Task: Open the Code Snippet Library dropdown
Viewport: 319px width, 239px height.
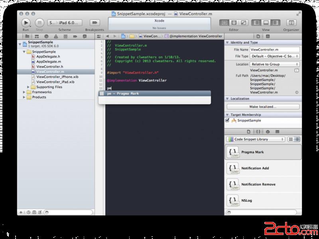Action: click(255, 139)
